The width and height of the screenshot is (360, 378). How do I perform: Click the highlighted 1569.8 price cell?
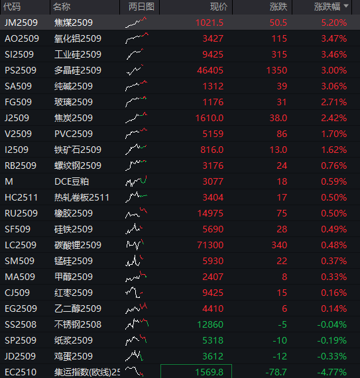click(x=196, y=371)
